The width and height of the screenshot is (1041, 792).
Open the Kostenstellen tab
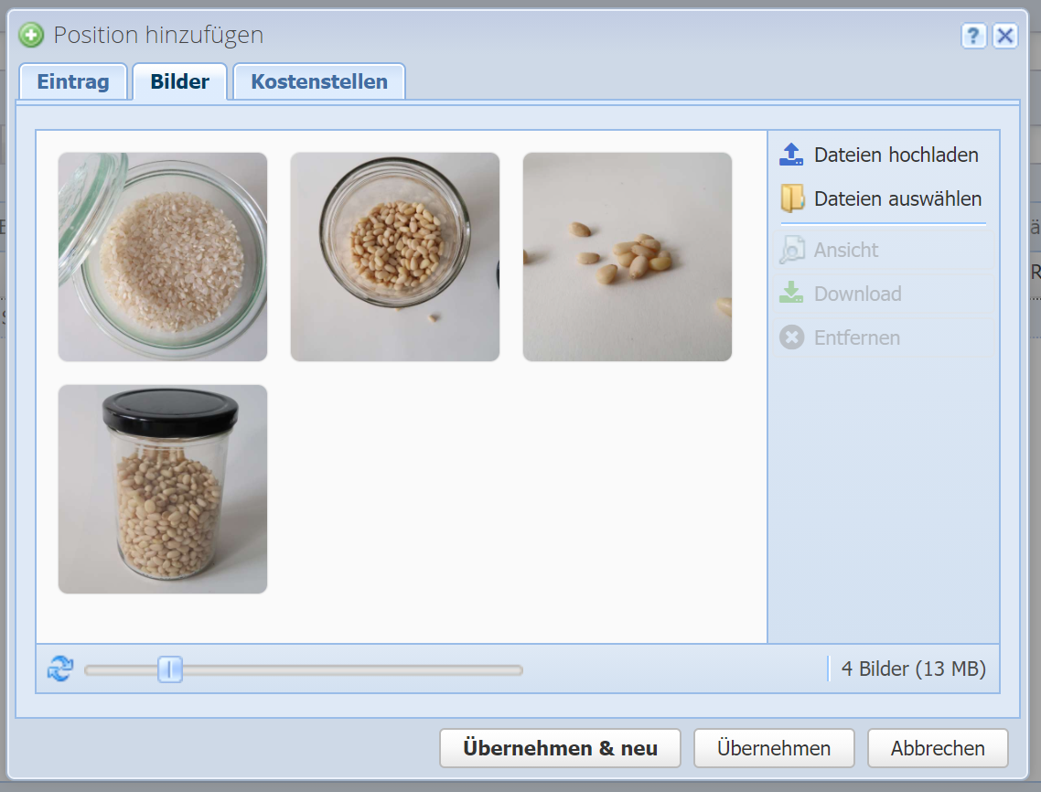coord(319,81)
